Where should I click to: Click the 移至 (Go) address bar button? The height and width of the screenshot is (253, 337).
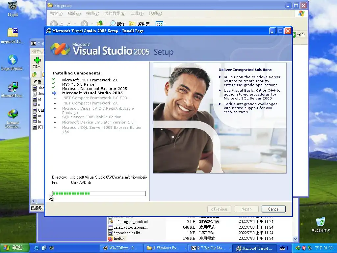pyautogui.click(x=299, y=34)
